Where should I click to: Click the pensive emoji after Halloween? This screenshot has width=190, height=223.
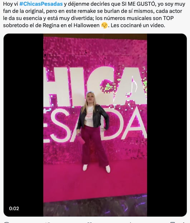[x=104, y=25]
